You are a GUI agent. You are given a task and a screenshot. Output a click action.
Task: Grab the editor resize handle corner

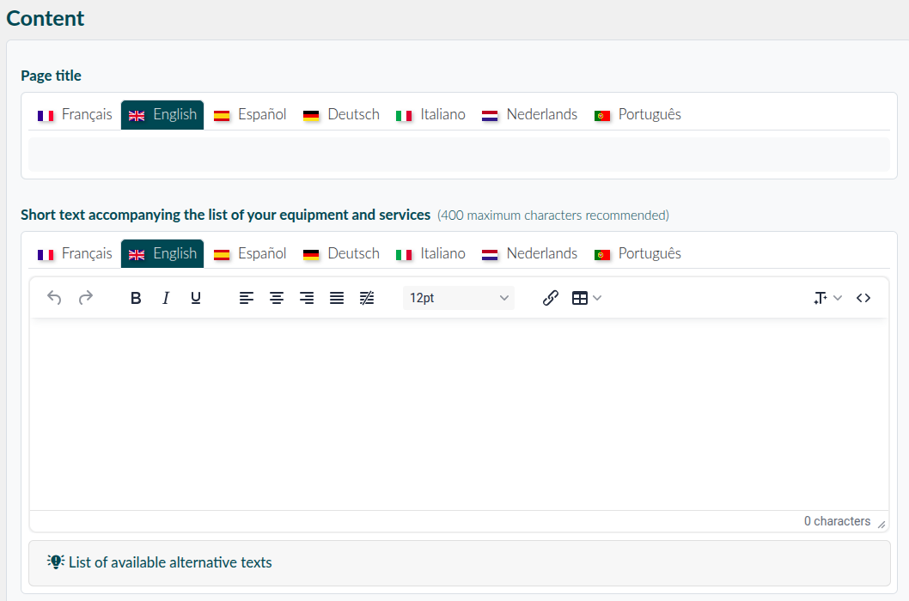pos(882,524)
